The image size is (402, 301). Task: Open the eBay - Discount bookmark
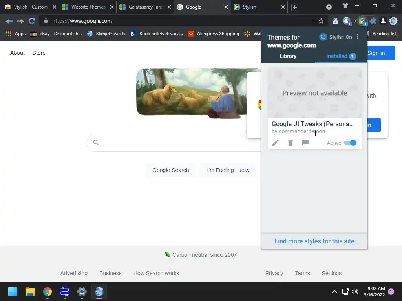click(56, 34)
